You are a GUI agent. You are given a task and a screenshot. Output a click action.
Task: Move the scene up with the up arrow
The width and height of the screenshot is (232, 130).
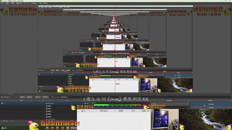coord(10,121)
